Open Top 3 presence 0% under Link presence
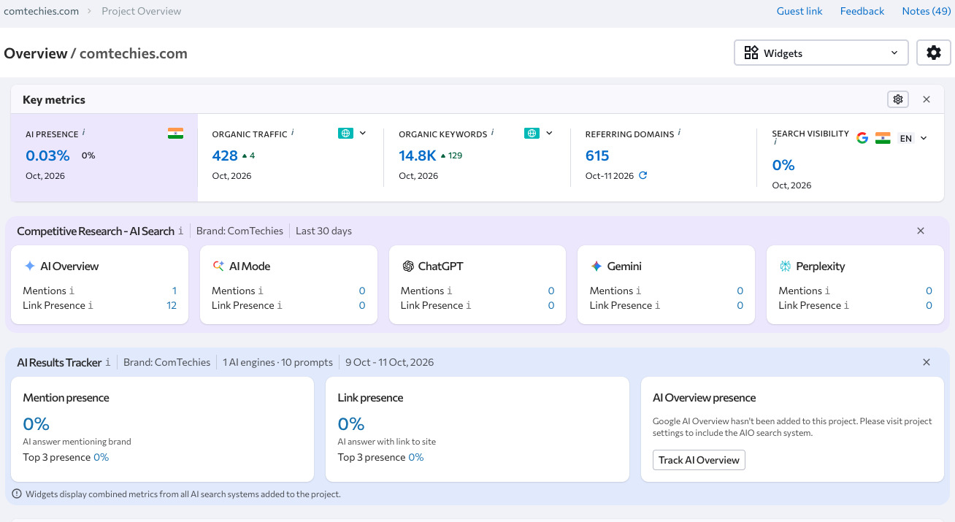The width and height of the screenshot is (955, 522). [x=416, y=457]
